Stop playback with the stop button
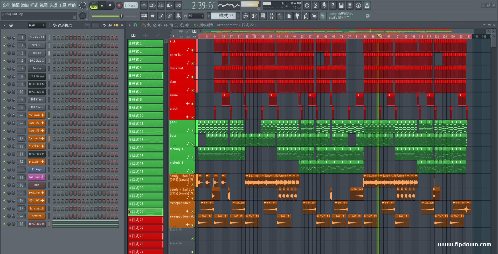Image resolution: width=498 pixels, height=254 pixels. coord(110,5)
